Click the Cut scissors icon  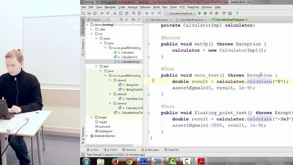115,13
